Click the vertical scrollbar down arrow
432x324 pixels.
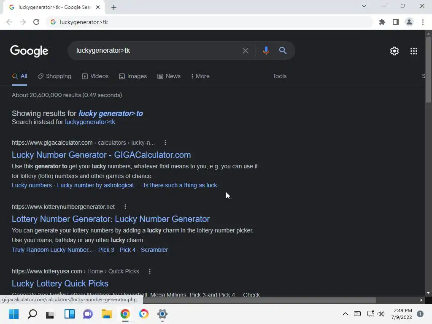[428, 293]
